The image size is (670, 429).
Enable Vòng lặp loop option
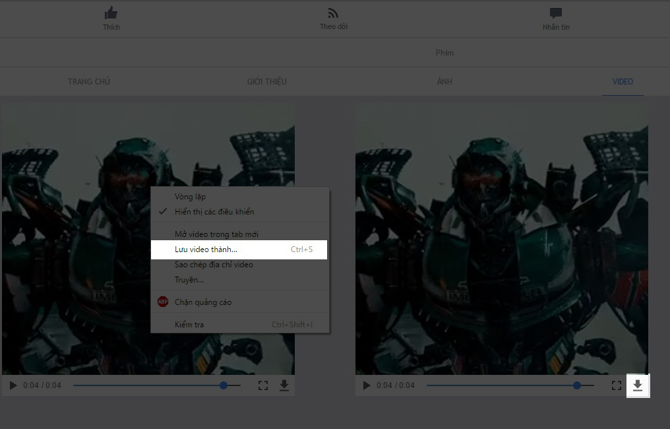click(x=190, y=197)
